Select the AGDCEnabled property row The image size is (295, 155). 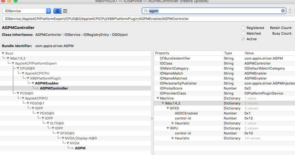[224, 113]
